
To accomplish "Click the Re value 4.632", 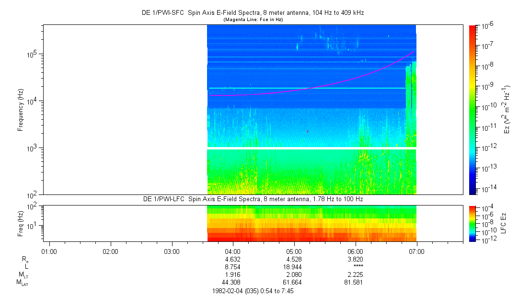I will click(x=232, y=259).
